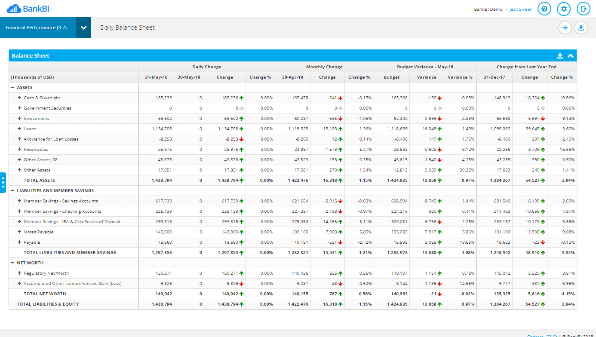Collapse the ASSETS section
The width and height of the screenshot is (596, 337).
13,87
